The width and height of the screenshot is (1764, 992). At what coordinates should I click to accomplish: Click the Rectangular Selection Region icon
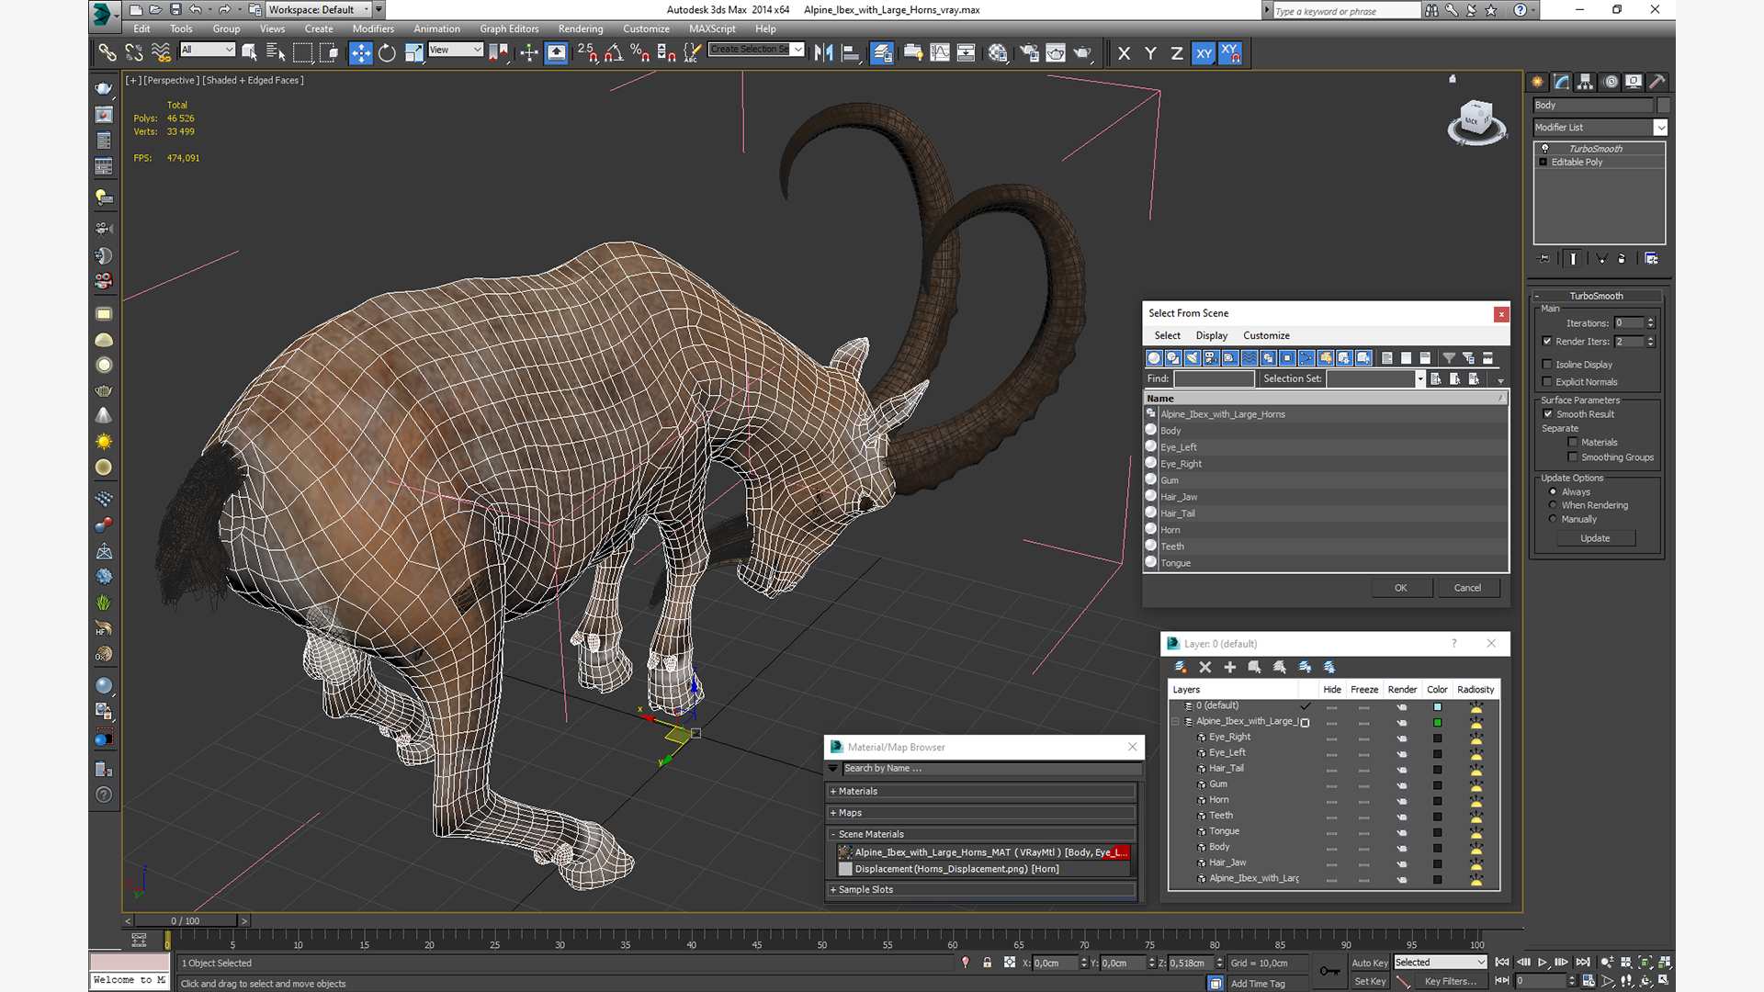pyautogui.click(x=302, y=53)
